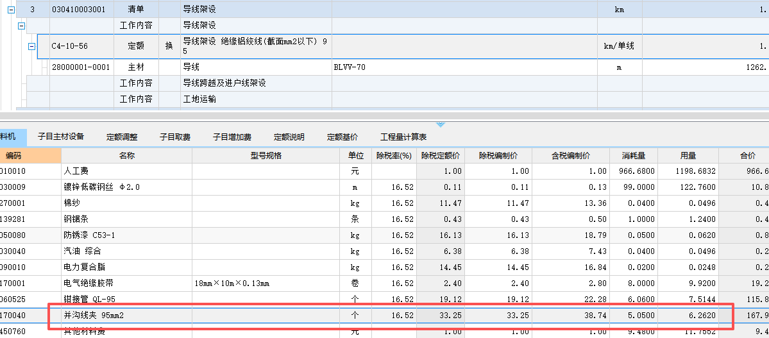The width and height of the screenshot is (769, 338).
Task: Click the 用量 column header
Action: click(688, 155)
